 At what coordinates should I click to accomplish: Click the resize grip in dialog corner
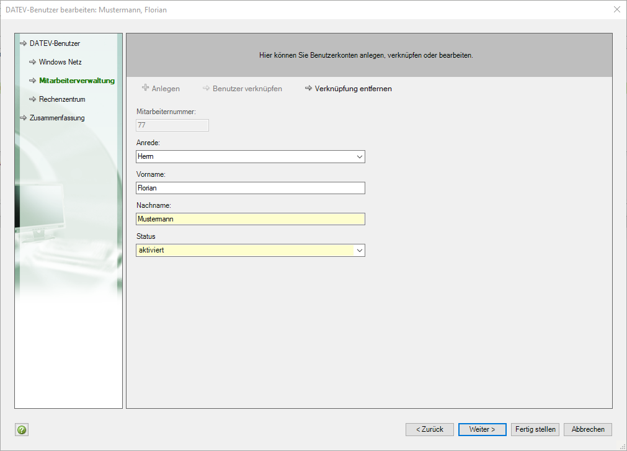623,447
